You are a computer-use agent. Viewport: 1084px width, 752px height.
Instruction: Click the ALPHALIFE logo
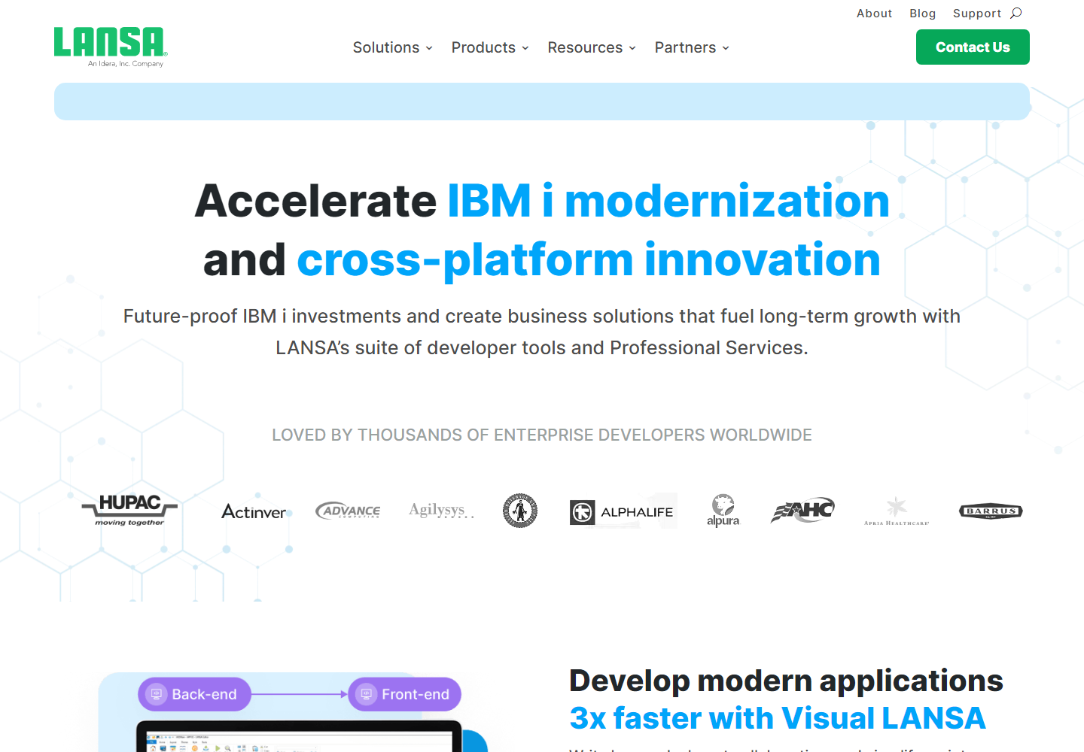pos(622,511)
